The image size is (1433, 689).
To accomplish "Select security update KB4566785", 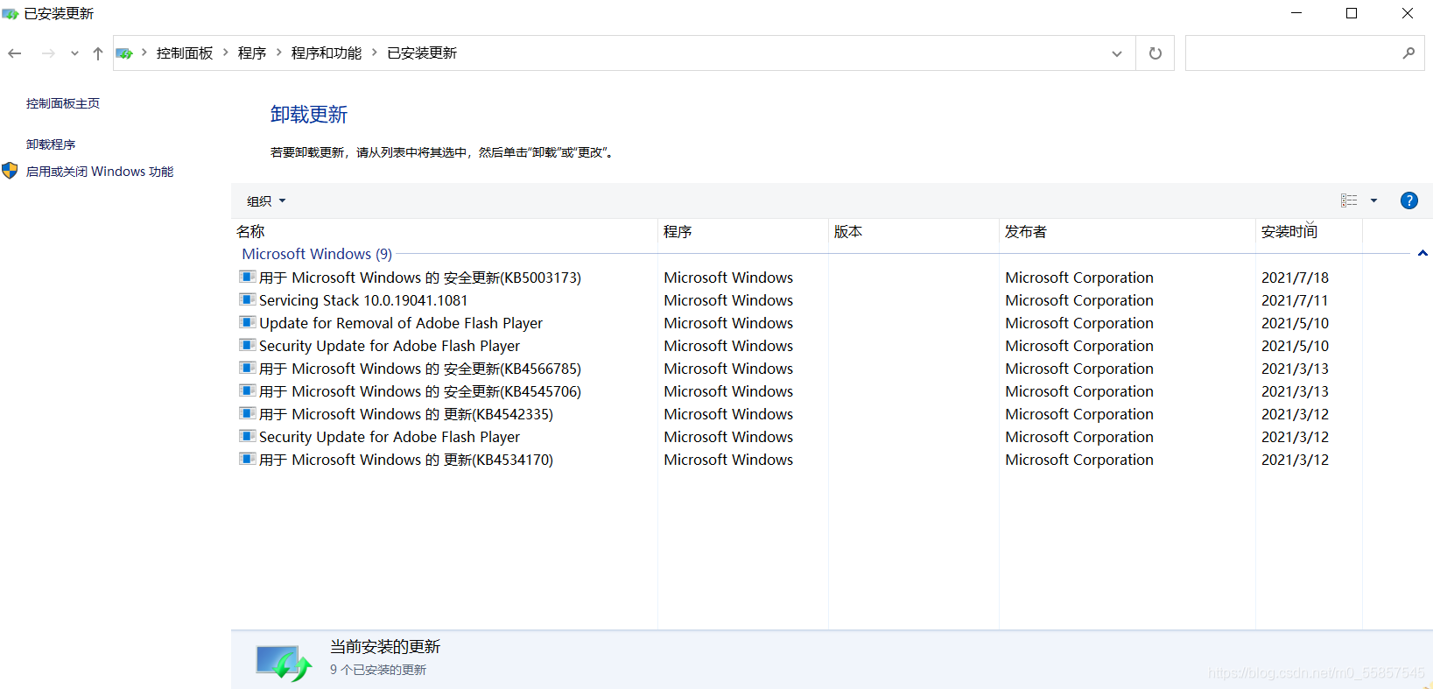I will click(420, 369).
